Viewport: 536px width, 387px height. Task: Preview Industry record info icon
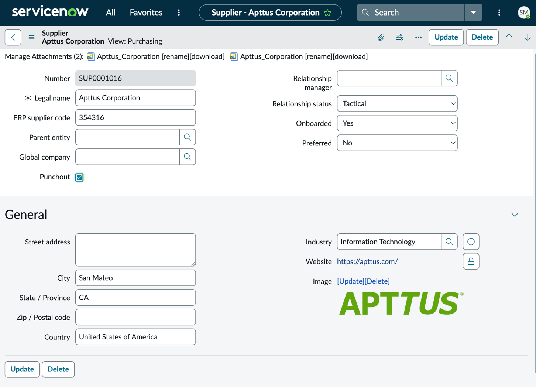click(x=471, y=242)
